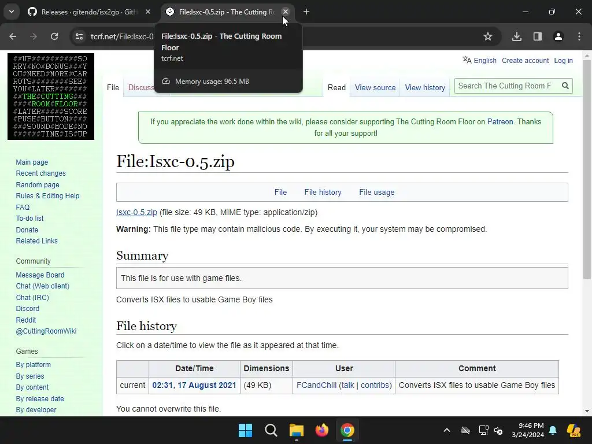Open the Chrome downloads icon
This screenshot has height=444, width=592.
click(517, 36)
